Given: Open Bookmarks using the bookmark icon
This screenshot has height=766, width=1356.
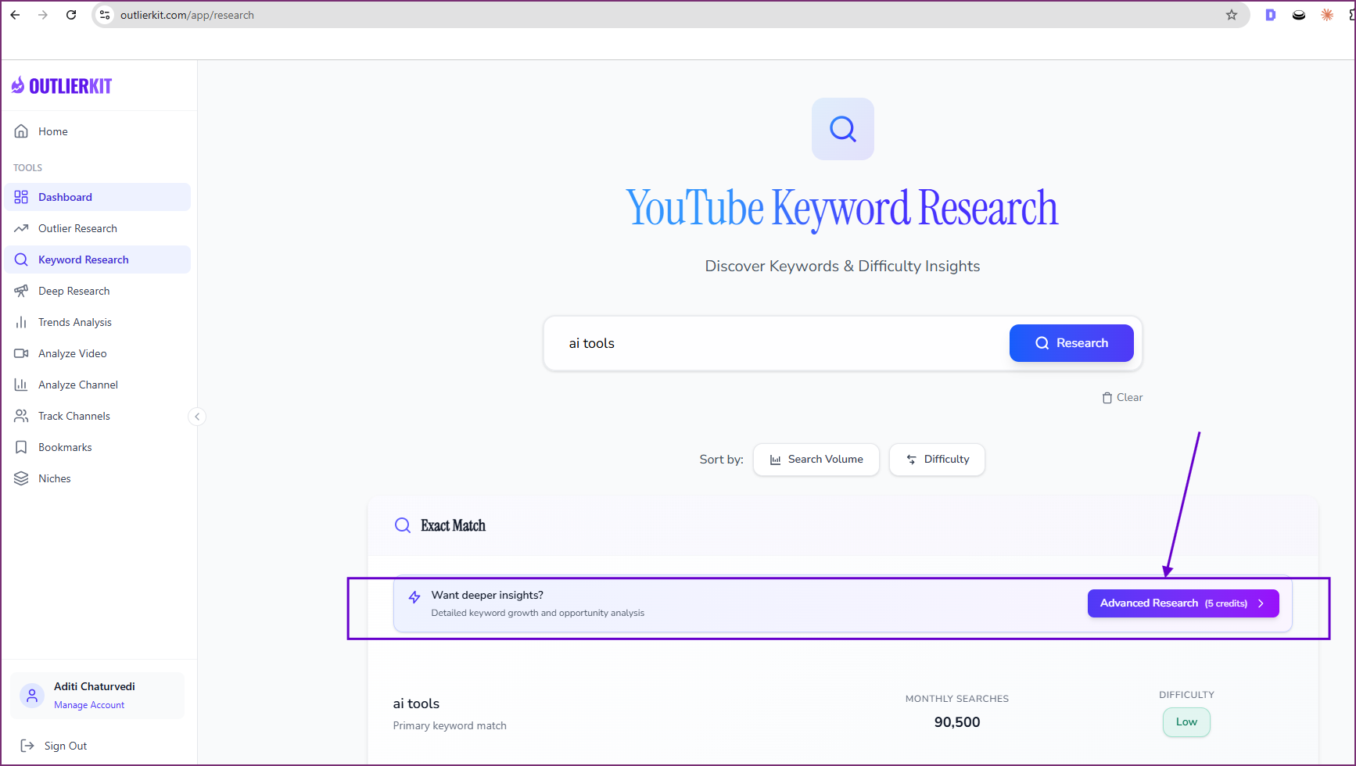Looking at the screenshot, I should [x=21, y=446].
